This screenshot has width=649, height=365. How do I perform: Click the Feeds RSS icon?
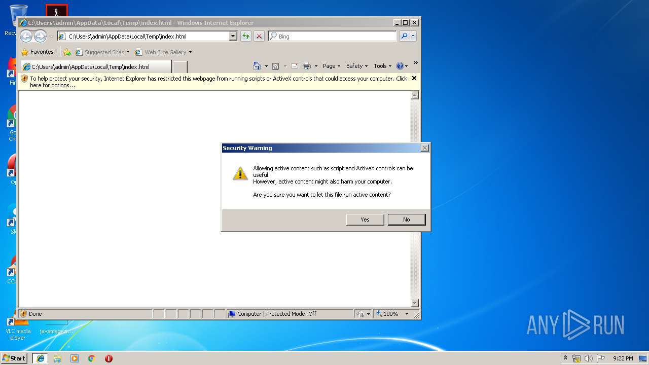(275, 66)
